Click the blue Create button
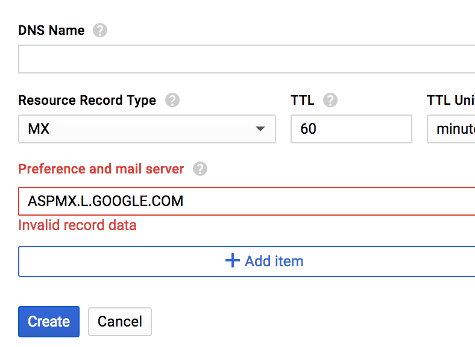This screenshot has height=347, width=475. tap(49, 322)
